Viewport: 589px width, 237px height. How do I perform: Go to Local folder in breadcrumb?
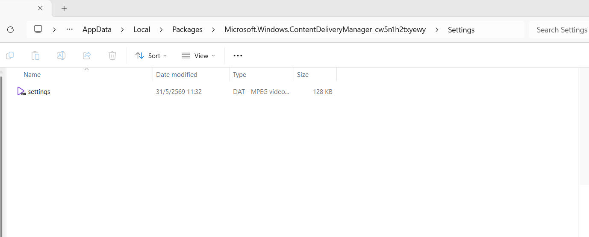[x=142, y=29]
